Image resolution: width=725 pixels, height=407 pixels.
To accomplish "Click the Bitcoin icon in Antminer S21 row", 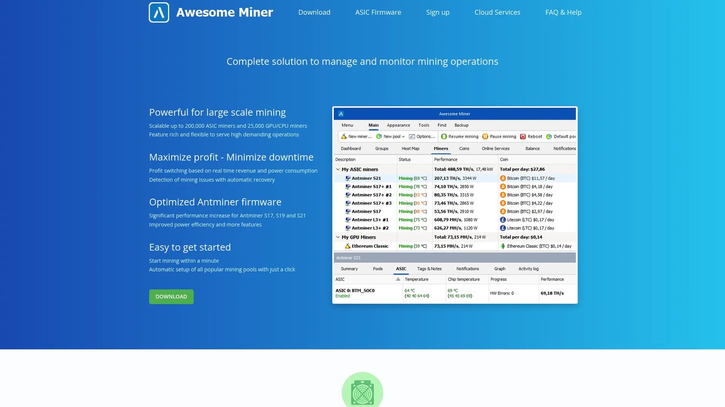I will coord(503,178).
